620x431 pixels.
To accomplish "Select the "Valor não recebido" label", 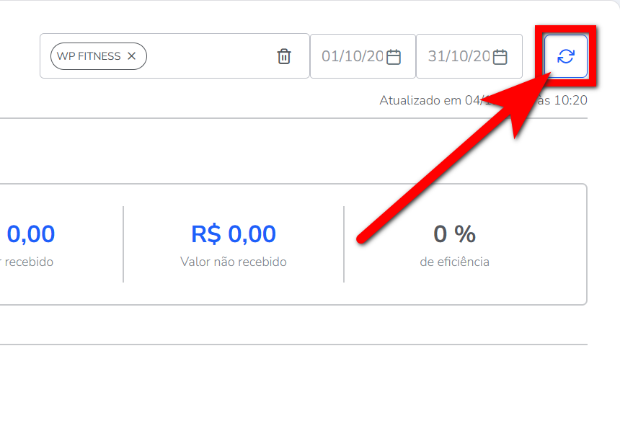I will click(234, 262).
